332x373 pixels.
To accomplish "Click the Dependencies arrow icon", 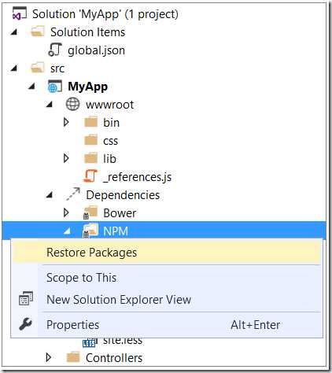I will point(73,194).
